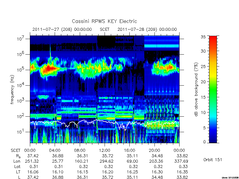Image resolution: width=239 pixels, height=179 pixels.
Task: Click '36.88' in the Rs row
Action: point(58,156)
